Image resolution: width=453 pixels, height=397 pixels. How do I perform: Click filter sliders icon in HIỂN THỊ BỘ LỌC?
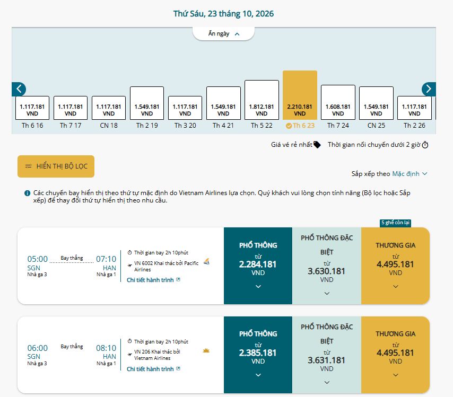point(28,166)
